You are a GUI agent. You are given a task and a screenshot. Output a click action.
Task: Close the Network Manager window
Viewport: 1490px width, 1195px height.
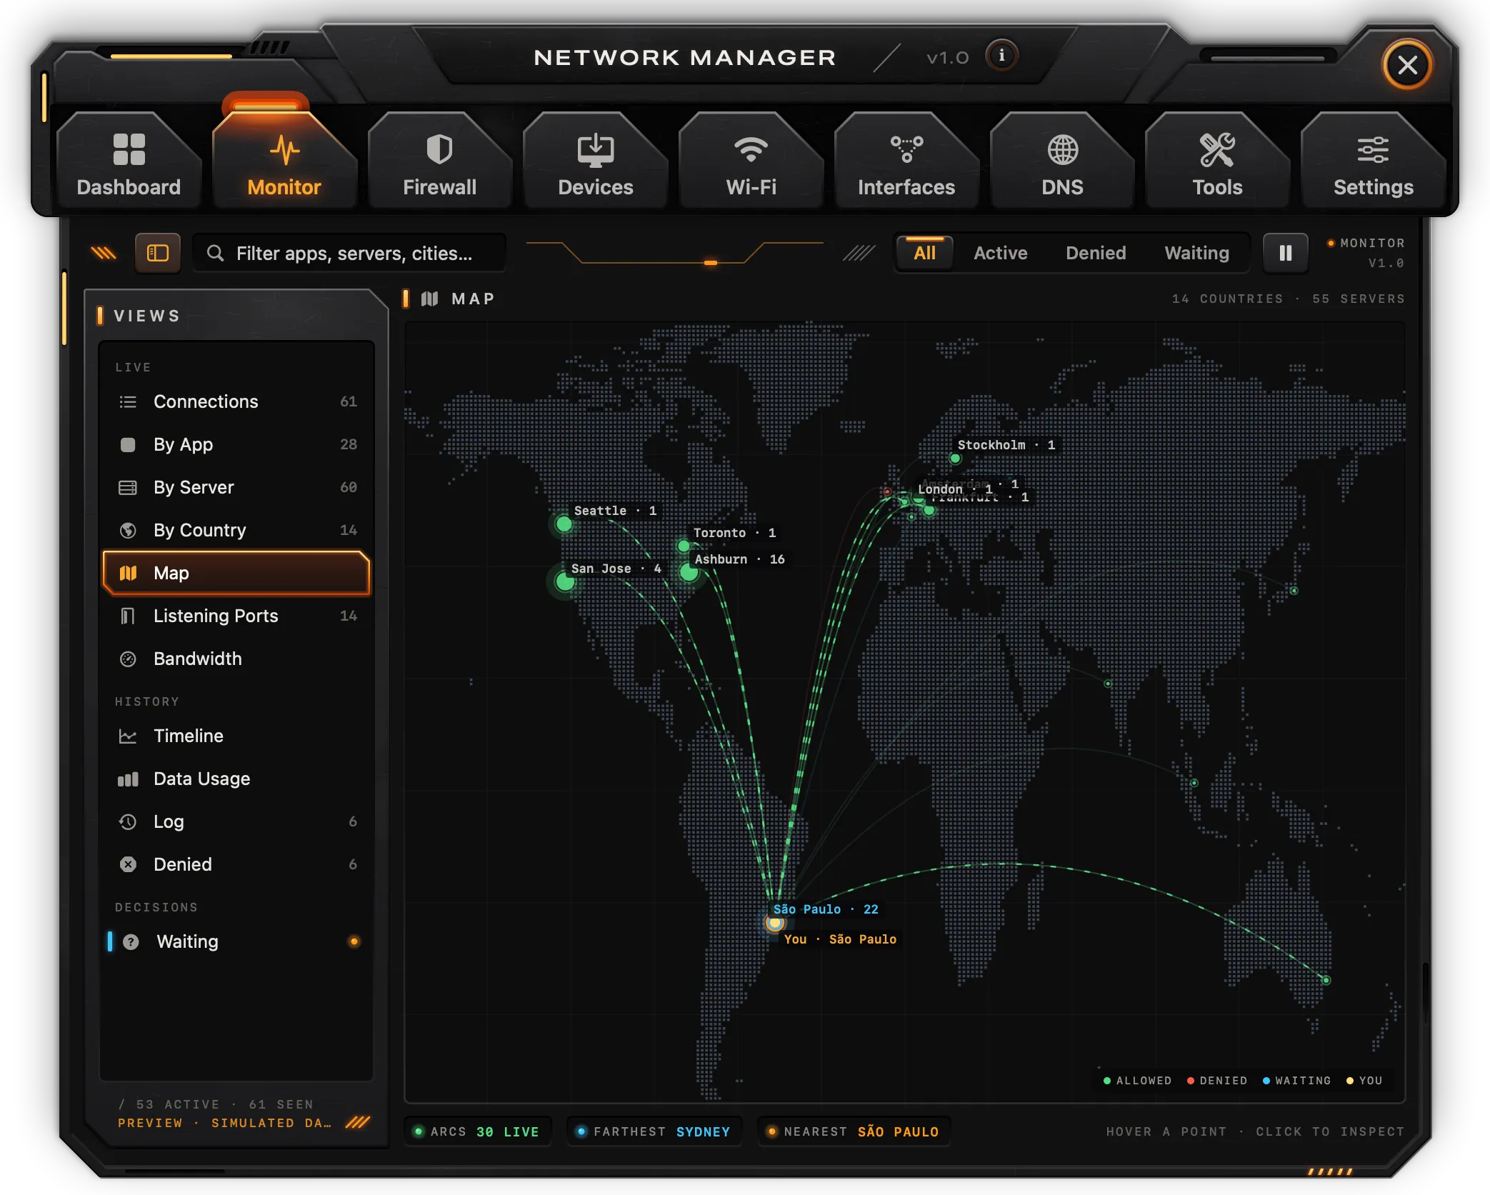[1407, 65]
